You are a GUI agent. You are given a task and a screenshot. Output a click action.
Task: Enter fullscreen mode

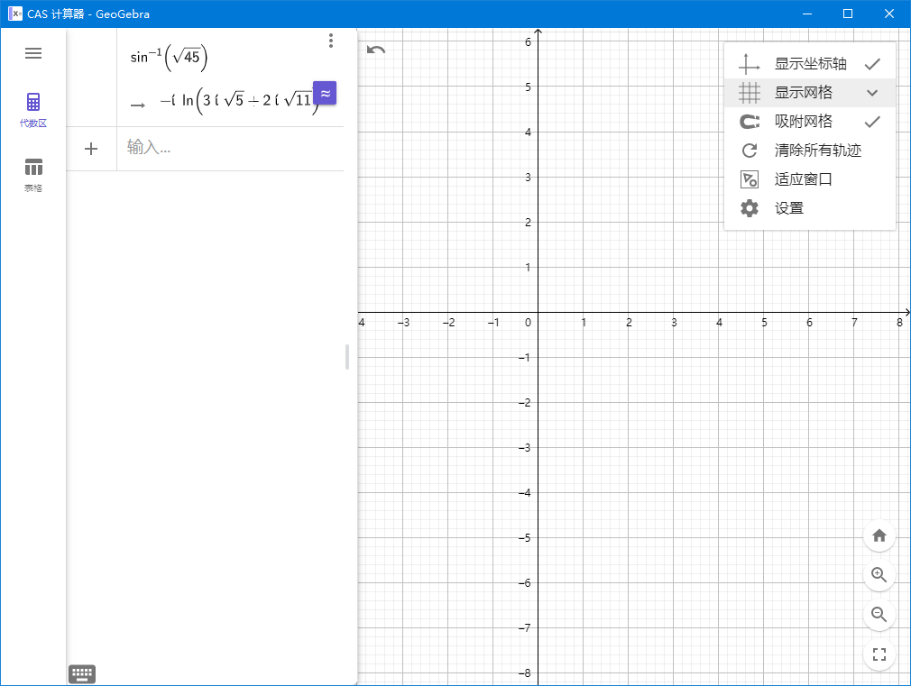(x=879, y=654)
